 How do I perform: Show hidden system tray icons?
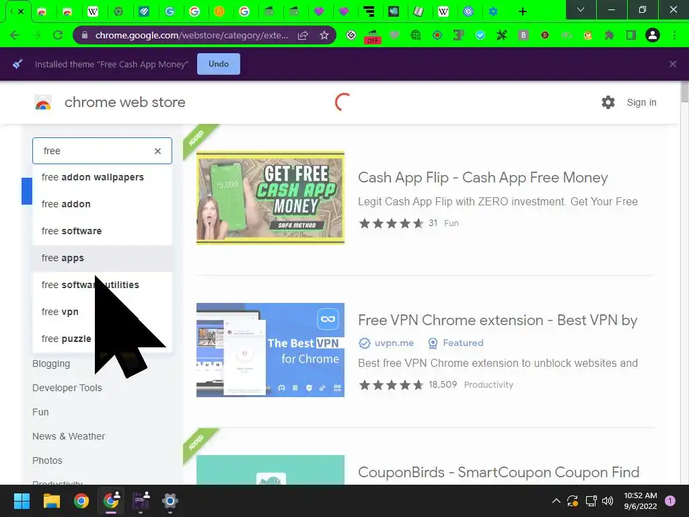tap(556, 501)
